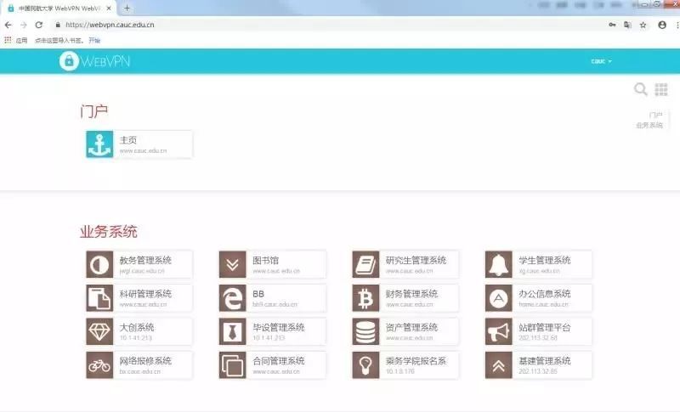The height and width of the screenshot is (412, 680).
Task: Reload the page
Action: pyautogui.click(x=39, y=25)
